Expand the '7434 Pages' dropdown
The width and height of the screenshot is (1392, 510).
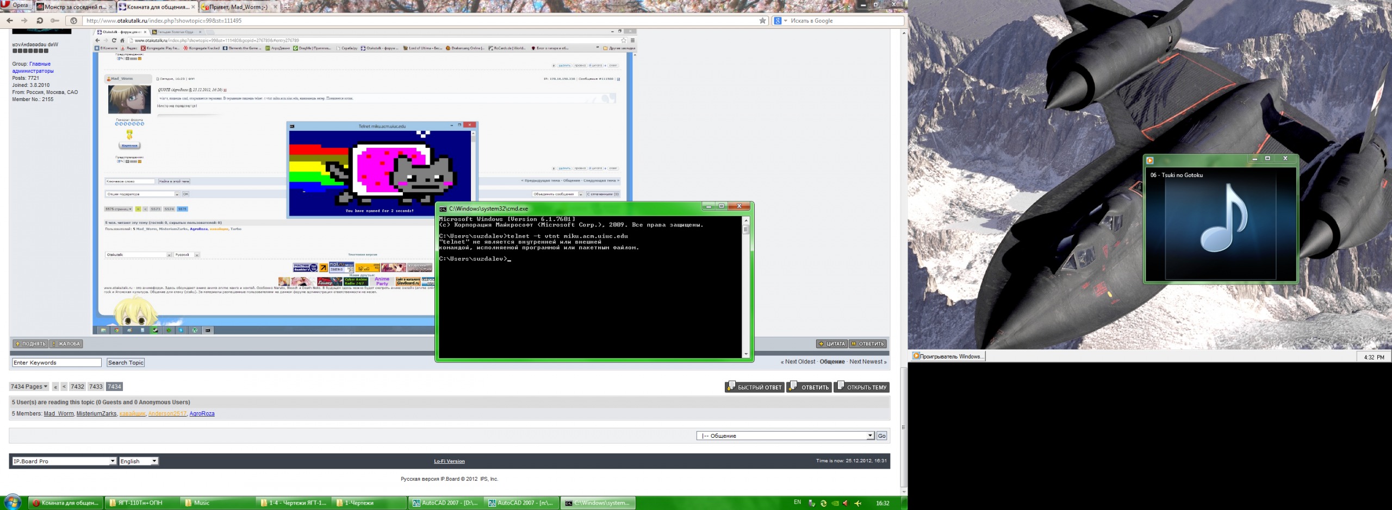click(29, 387)
